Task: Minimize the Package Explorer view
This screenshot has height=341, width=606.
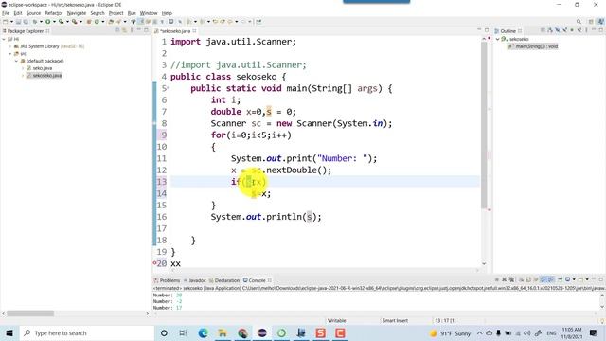Action: coord(139,30)
